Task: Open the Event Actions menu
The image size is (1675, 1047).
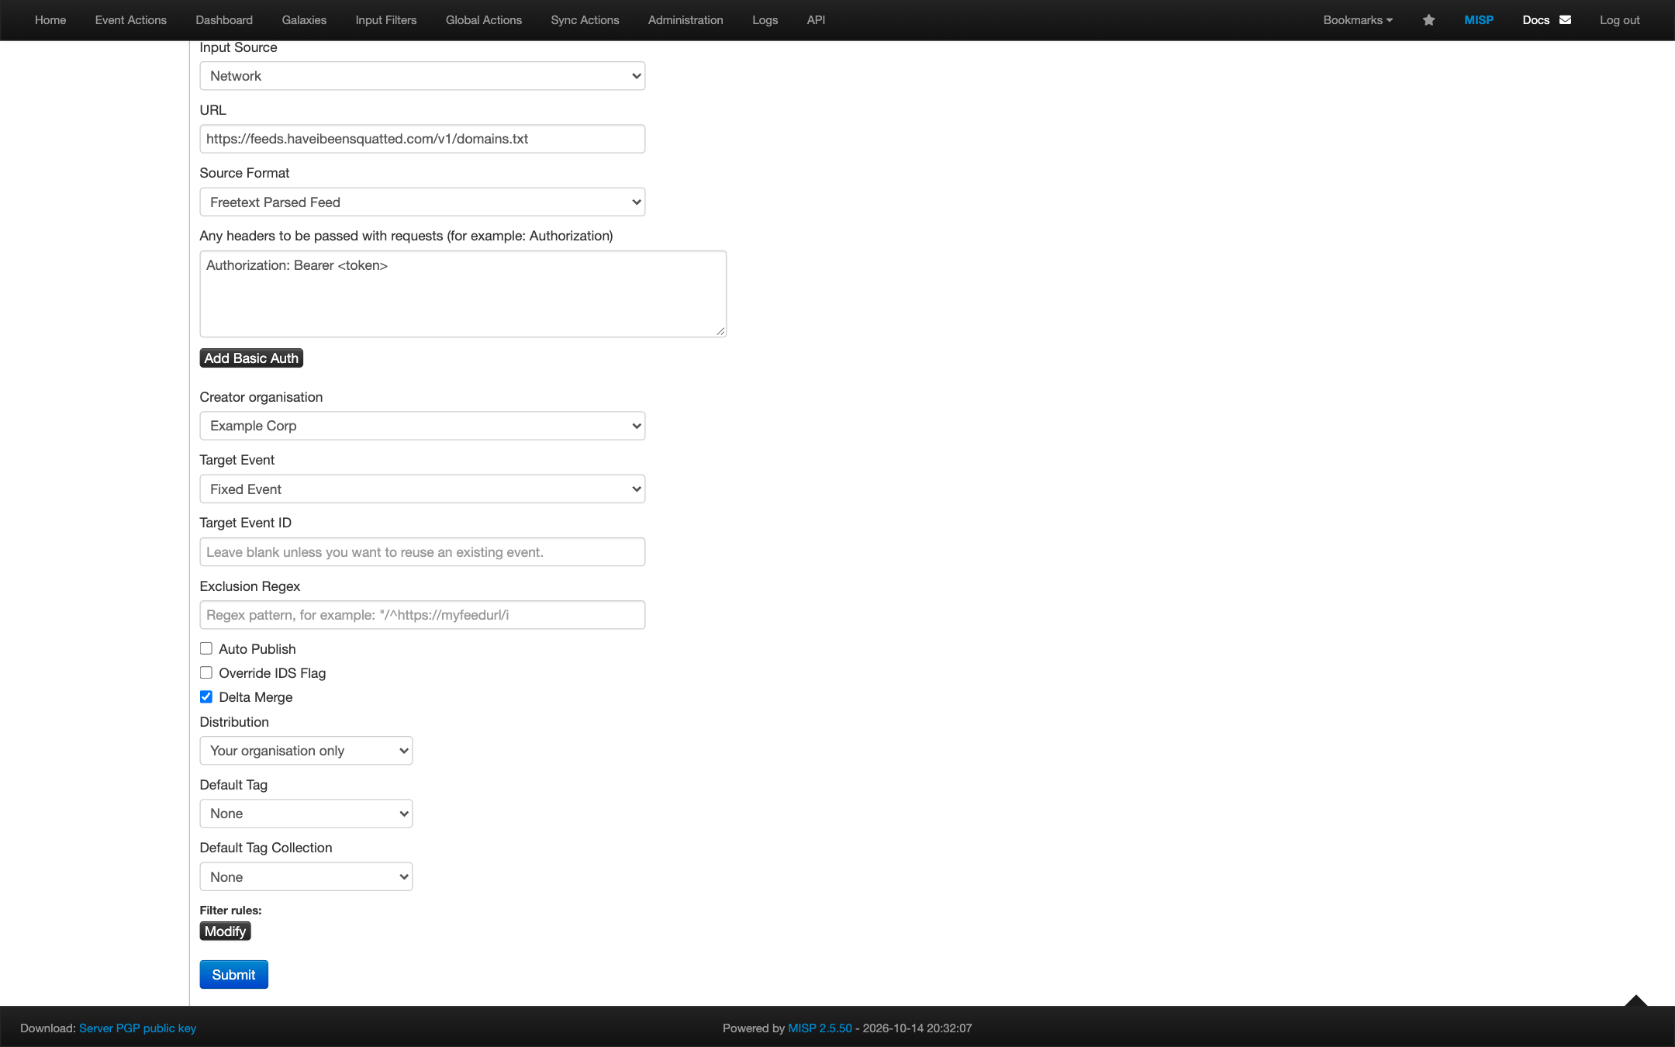Action: point(131,20)
